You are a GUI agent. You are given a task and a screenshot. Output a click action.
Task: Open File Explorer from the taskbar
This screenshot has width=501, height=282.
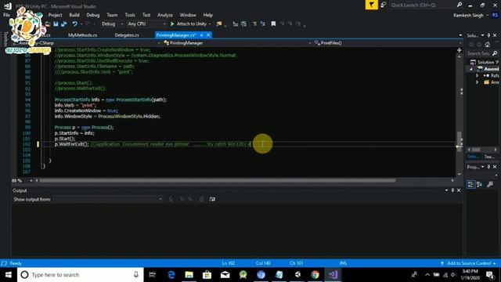coord(189,275)
